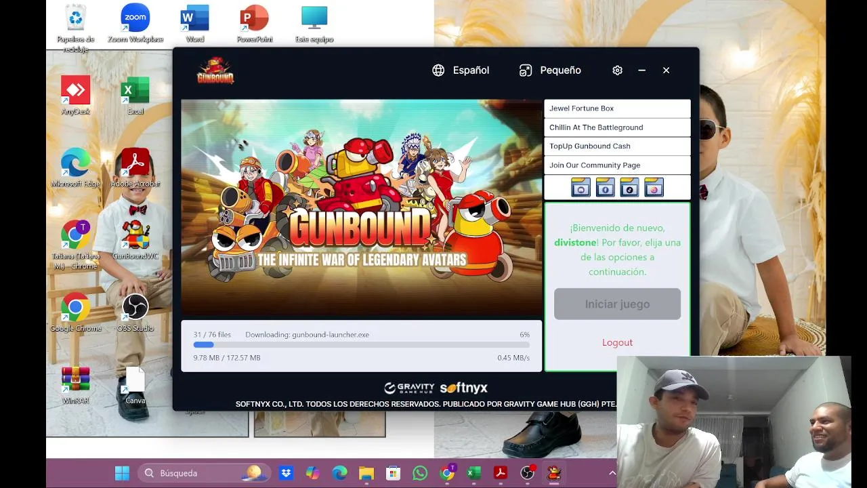Select the Zoom Workplace desktop icon

[x=135, y=24]
